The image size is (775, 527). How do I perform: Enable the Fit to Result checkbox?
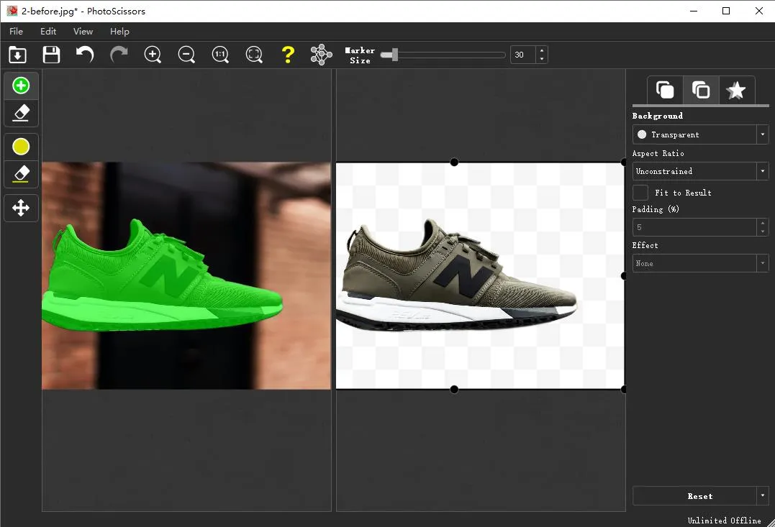pos(640,193)
